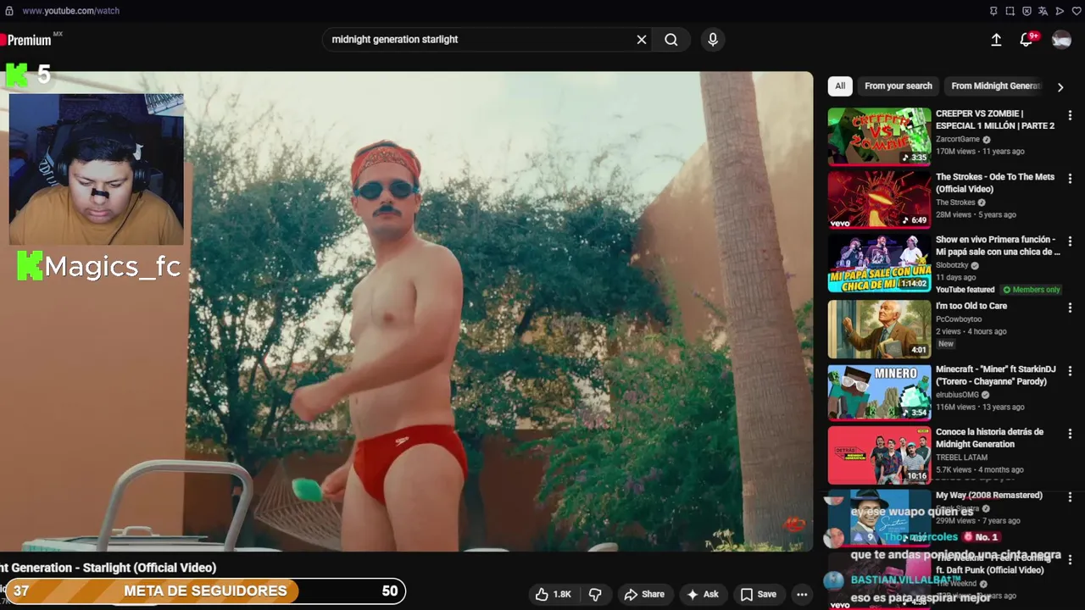Click TREBEL LATAM channel name
Image resolution: width=1085 pixels, height=610 pixels.
[x=961, y=457]
